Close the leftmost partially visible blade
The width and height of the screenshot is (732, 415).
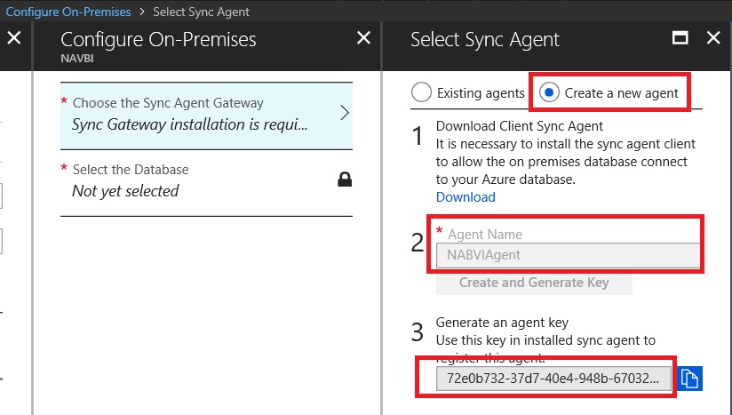14,38
